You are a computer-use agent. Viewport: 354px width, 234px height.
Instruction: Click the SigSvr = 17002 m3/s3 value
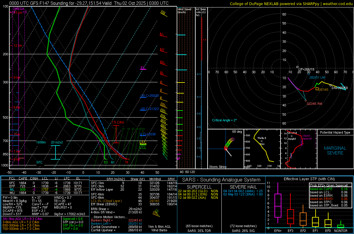[x=70, y=214]
